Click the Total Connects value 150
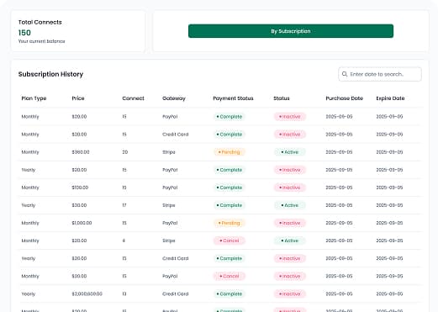The height and width of the screenshot is (312, 438). [x=24, y=33]
